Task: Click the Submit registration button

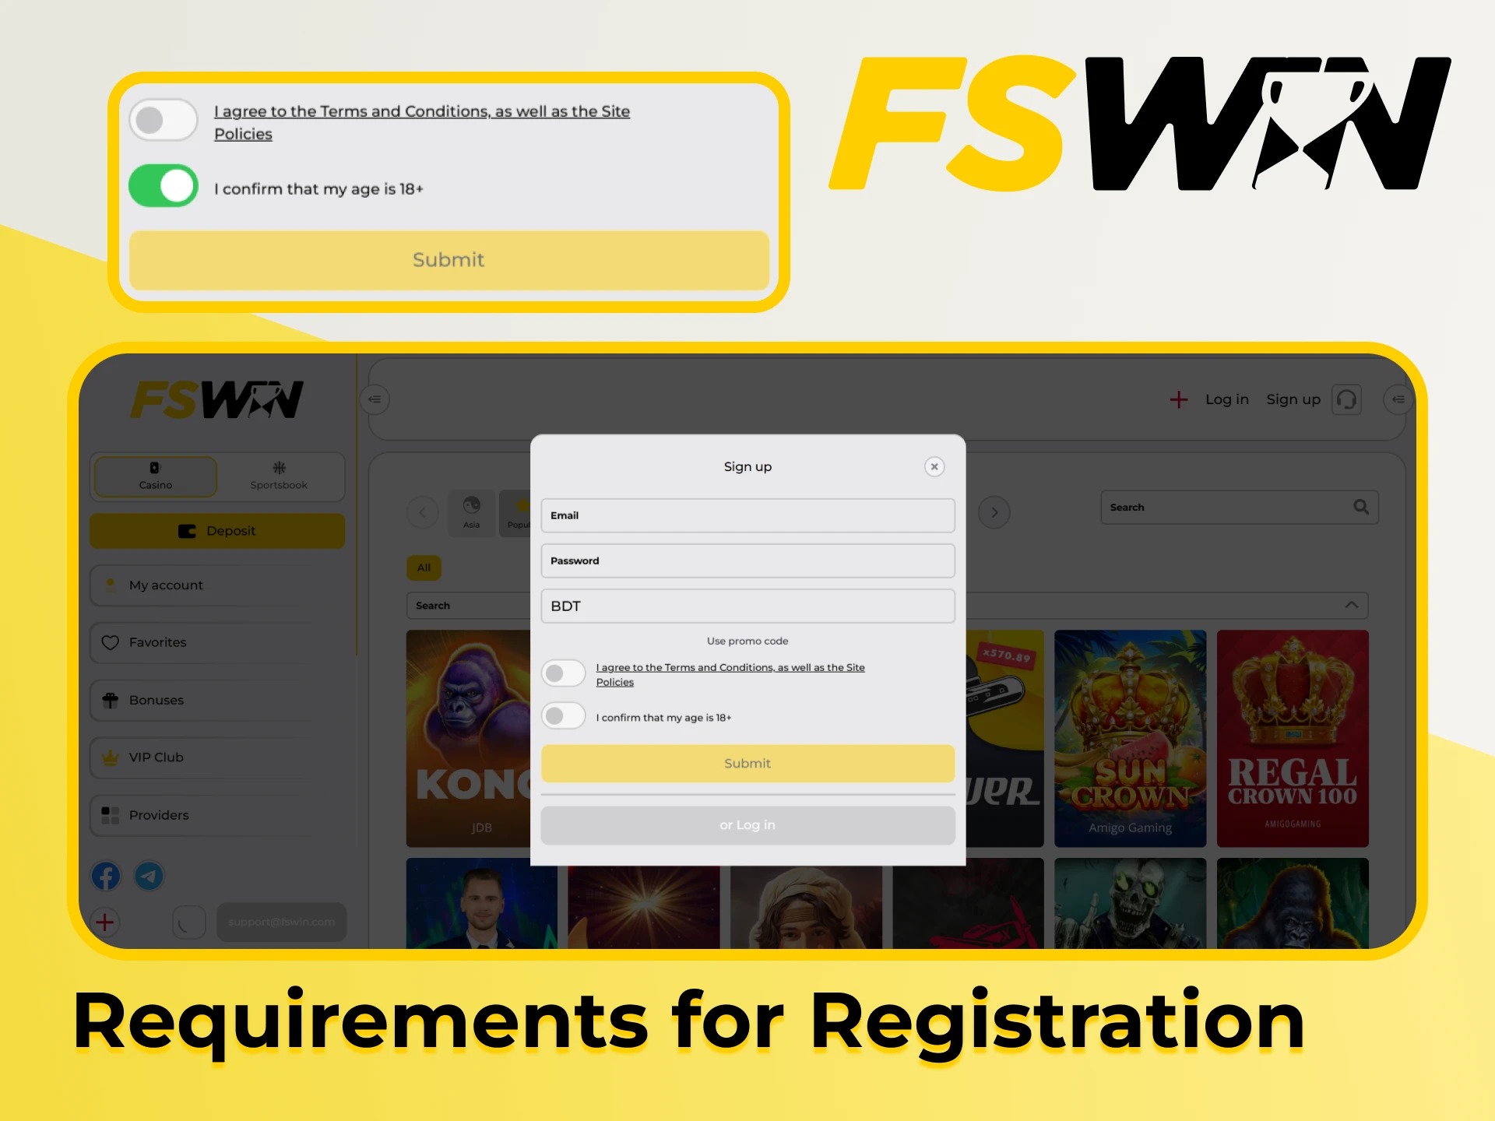Action: (746, 763)
